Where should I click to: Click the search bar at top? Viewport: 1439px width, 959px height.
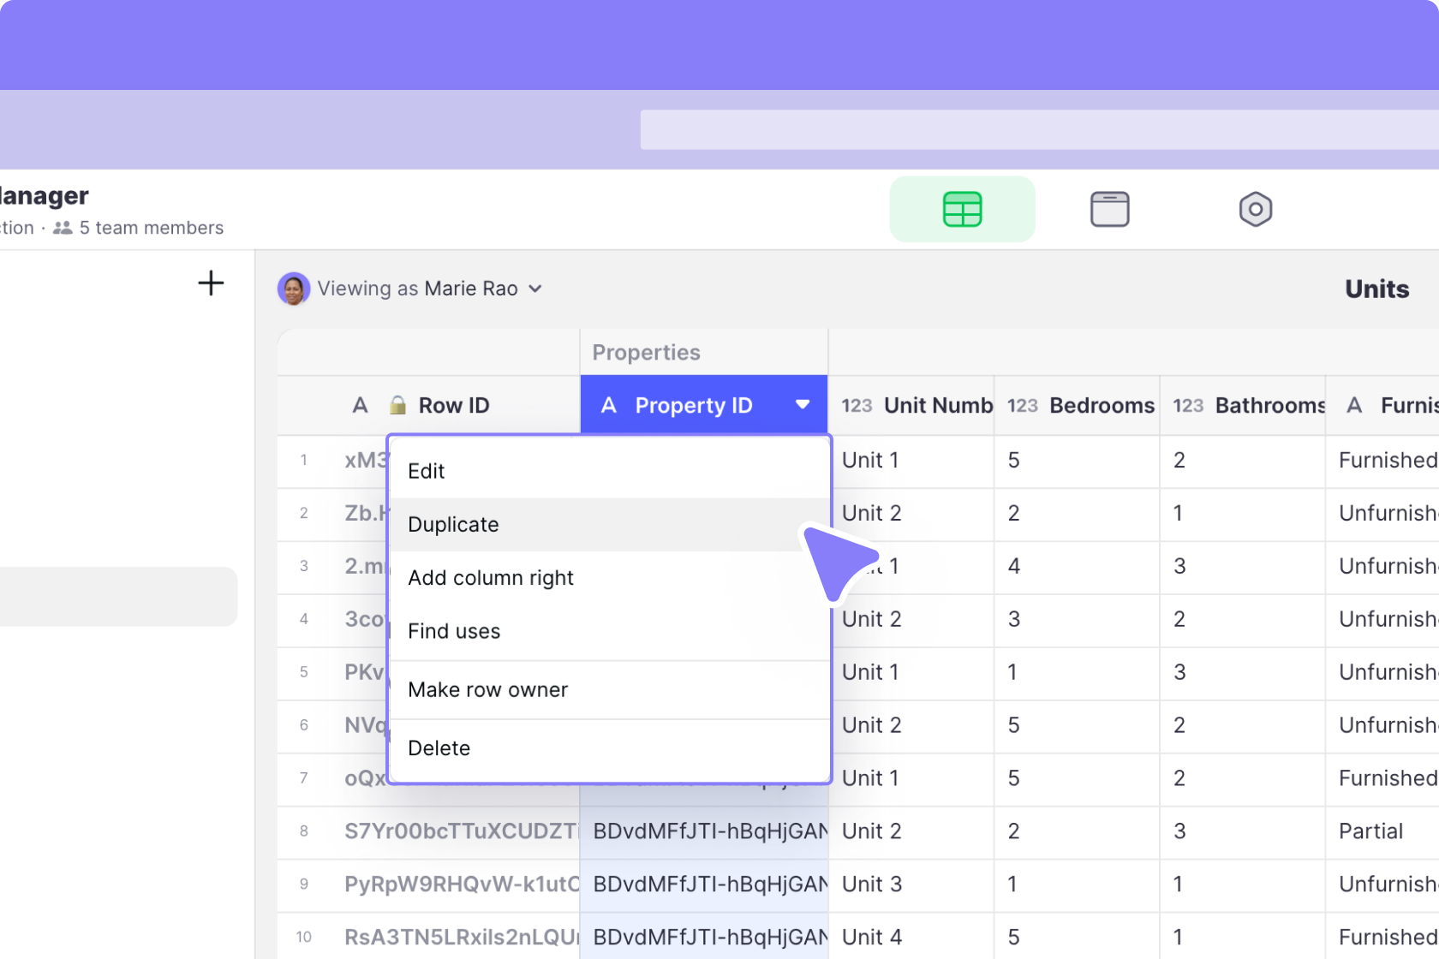tap(1038, 129)
